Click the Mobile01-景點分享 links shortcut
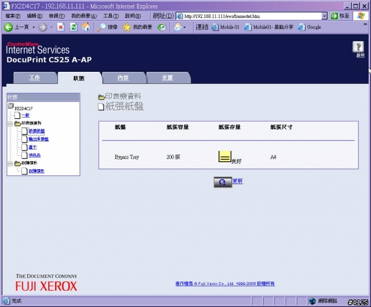 click(268, 27)
